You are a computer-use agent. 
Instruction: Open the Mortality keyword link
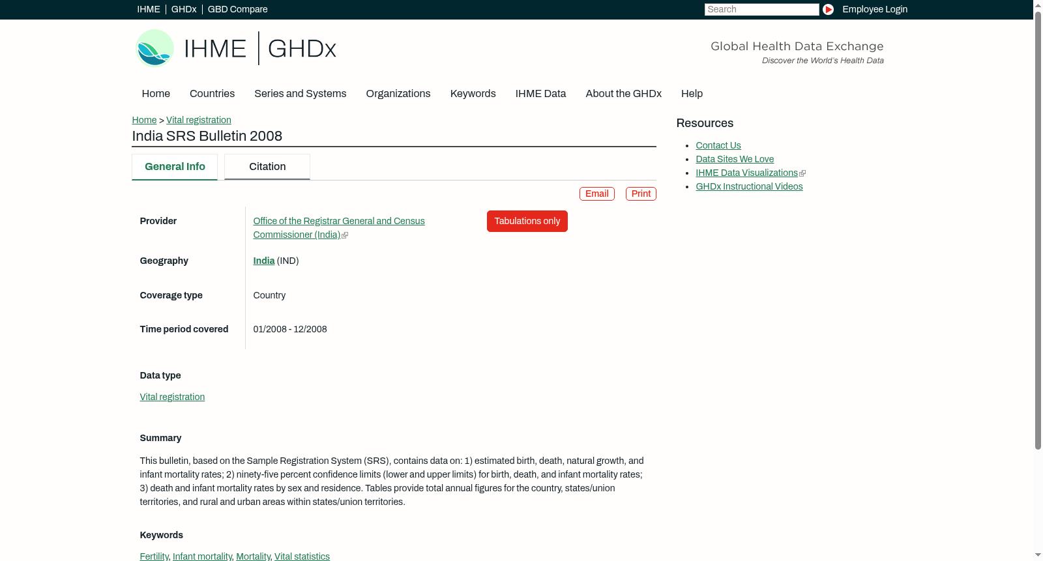point(253,556)
